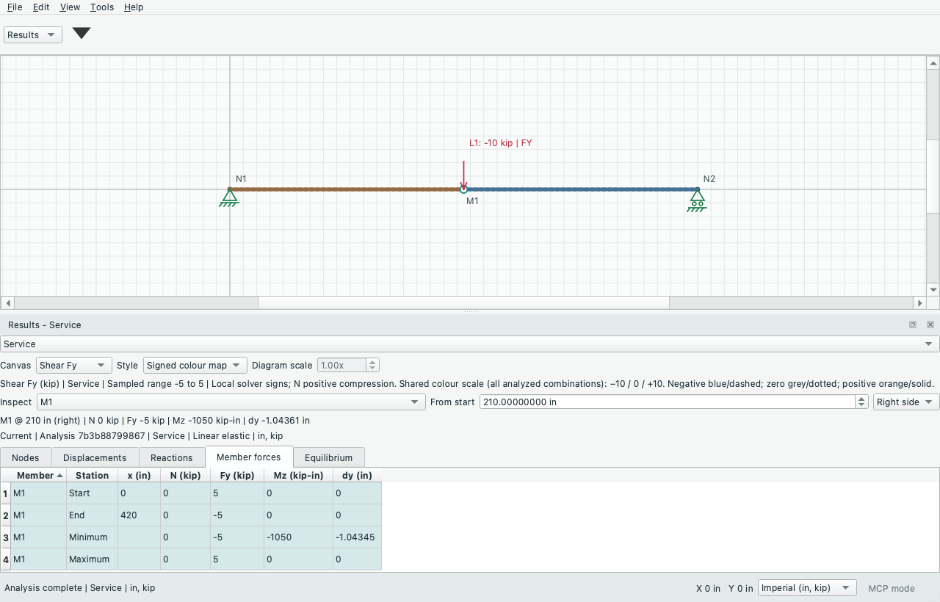Screen dimensions: 940x602
Task: Switch to the Displacements tab
Action: coord(95,457)
